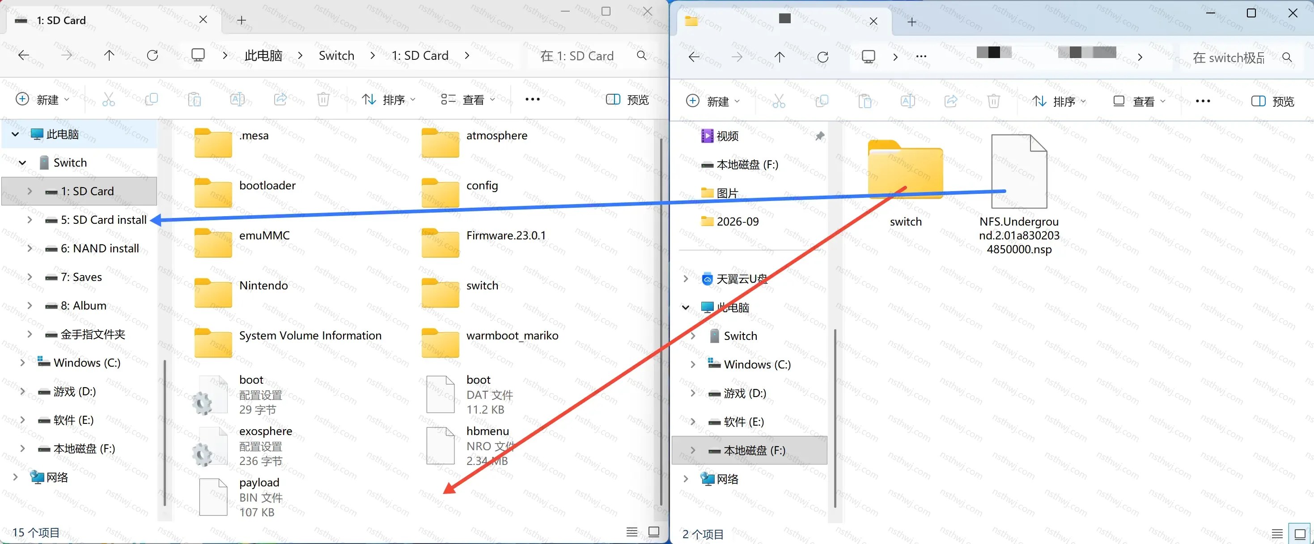Switch SD Card window to large icons view
Screen dimensions: 1314x544
pos(654,532)
